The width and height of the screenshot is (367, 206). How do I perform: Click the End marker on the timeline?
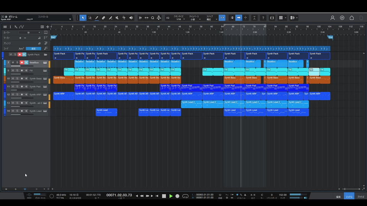click(330, 37)
